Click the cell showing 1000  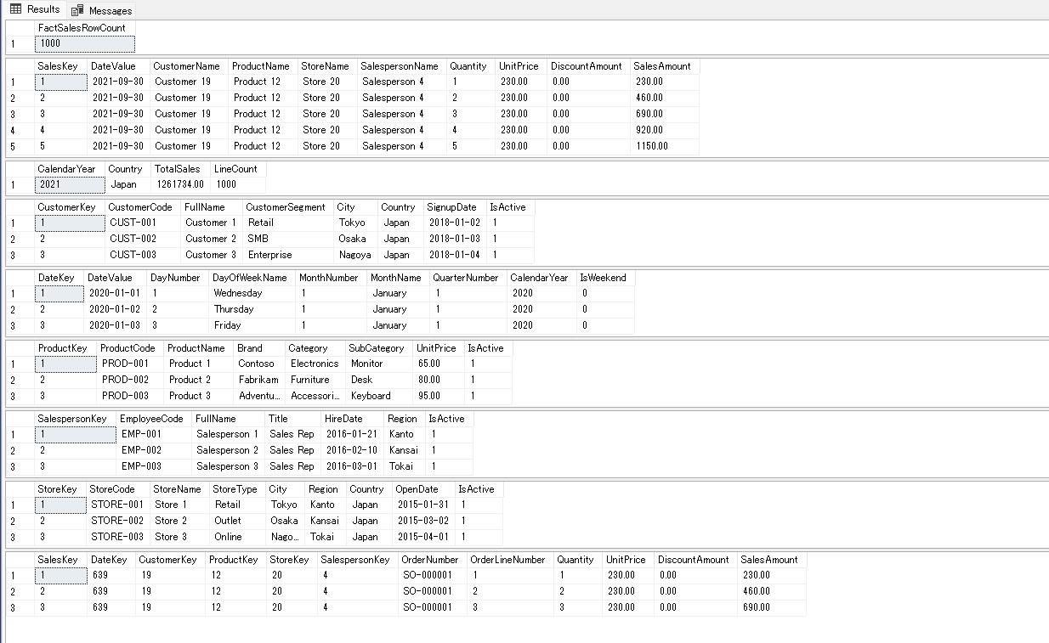(x=84, y=43)
